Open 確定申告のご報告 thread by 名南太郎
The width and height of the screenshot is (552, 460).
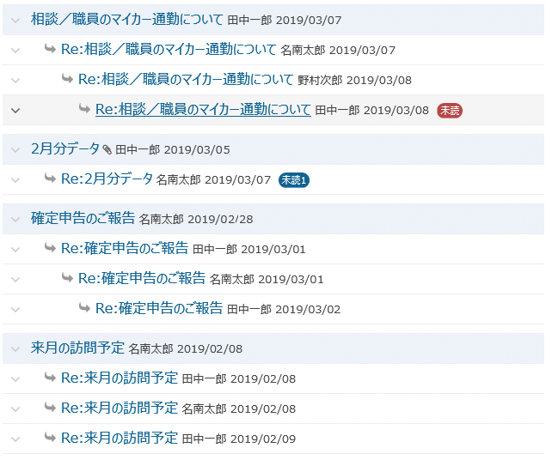pos(83,219)
